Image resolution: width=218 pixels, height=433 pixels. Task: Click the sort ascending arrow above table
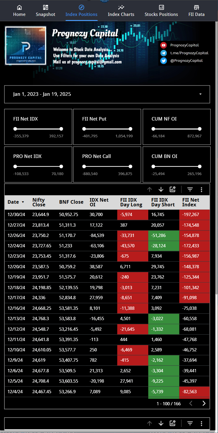(x=149, y=190)
